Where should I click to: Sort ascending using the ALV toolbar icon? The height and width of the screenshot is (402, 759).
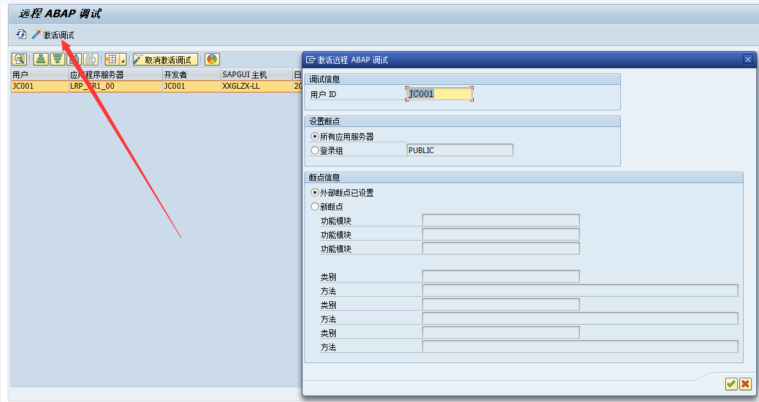click(41, 59)
